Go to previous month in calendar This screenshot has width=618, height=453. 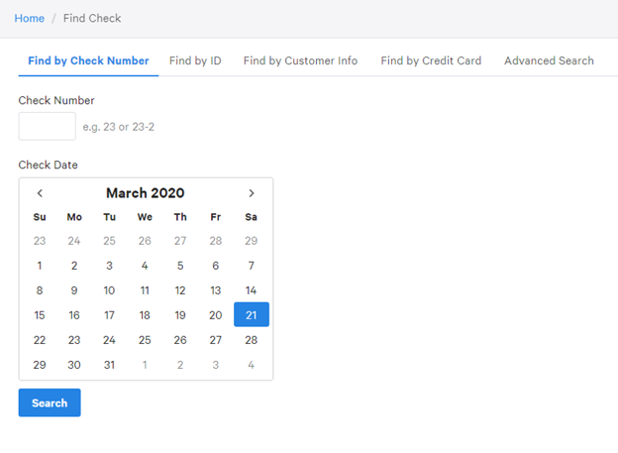pos(40,193)
